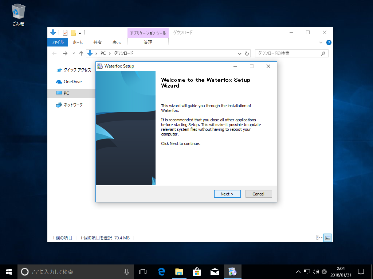Switch to the 表示 ribbon tab
Image resolution: width=373 pixels, height=279 pixels.
point(117,43)
